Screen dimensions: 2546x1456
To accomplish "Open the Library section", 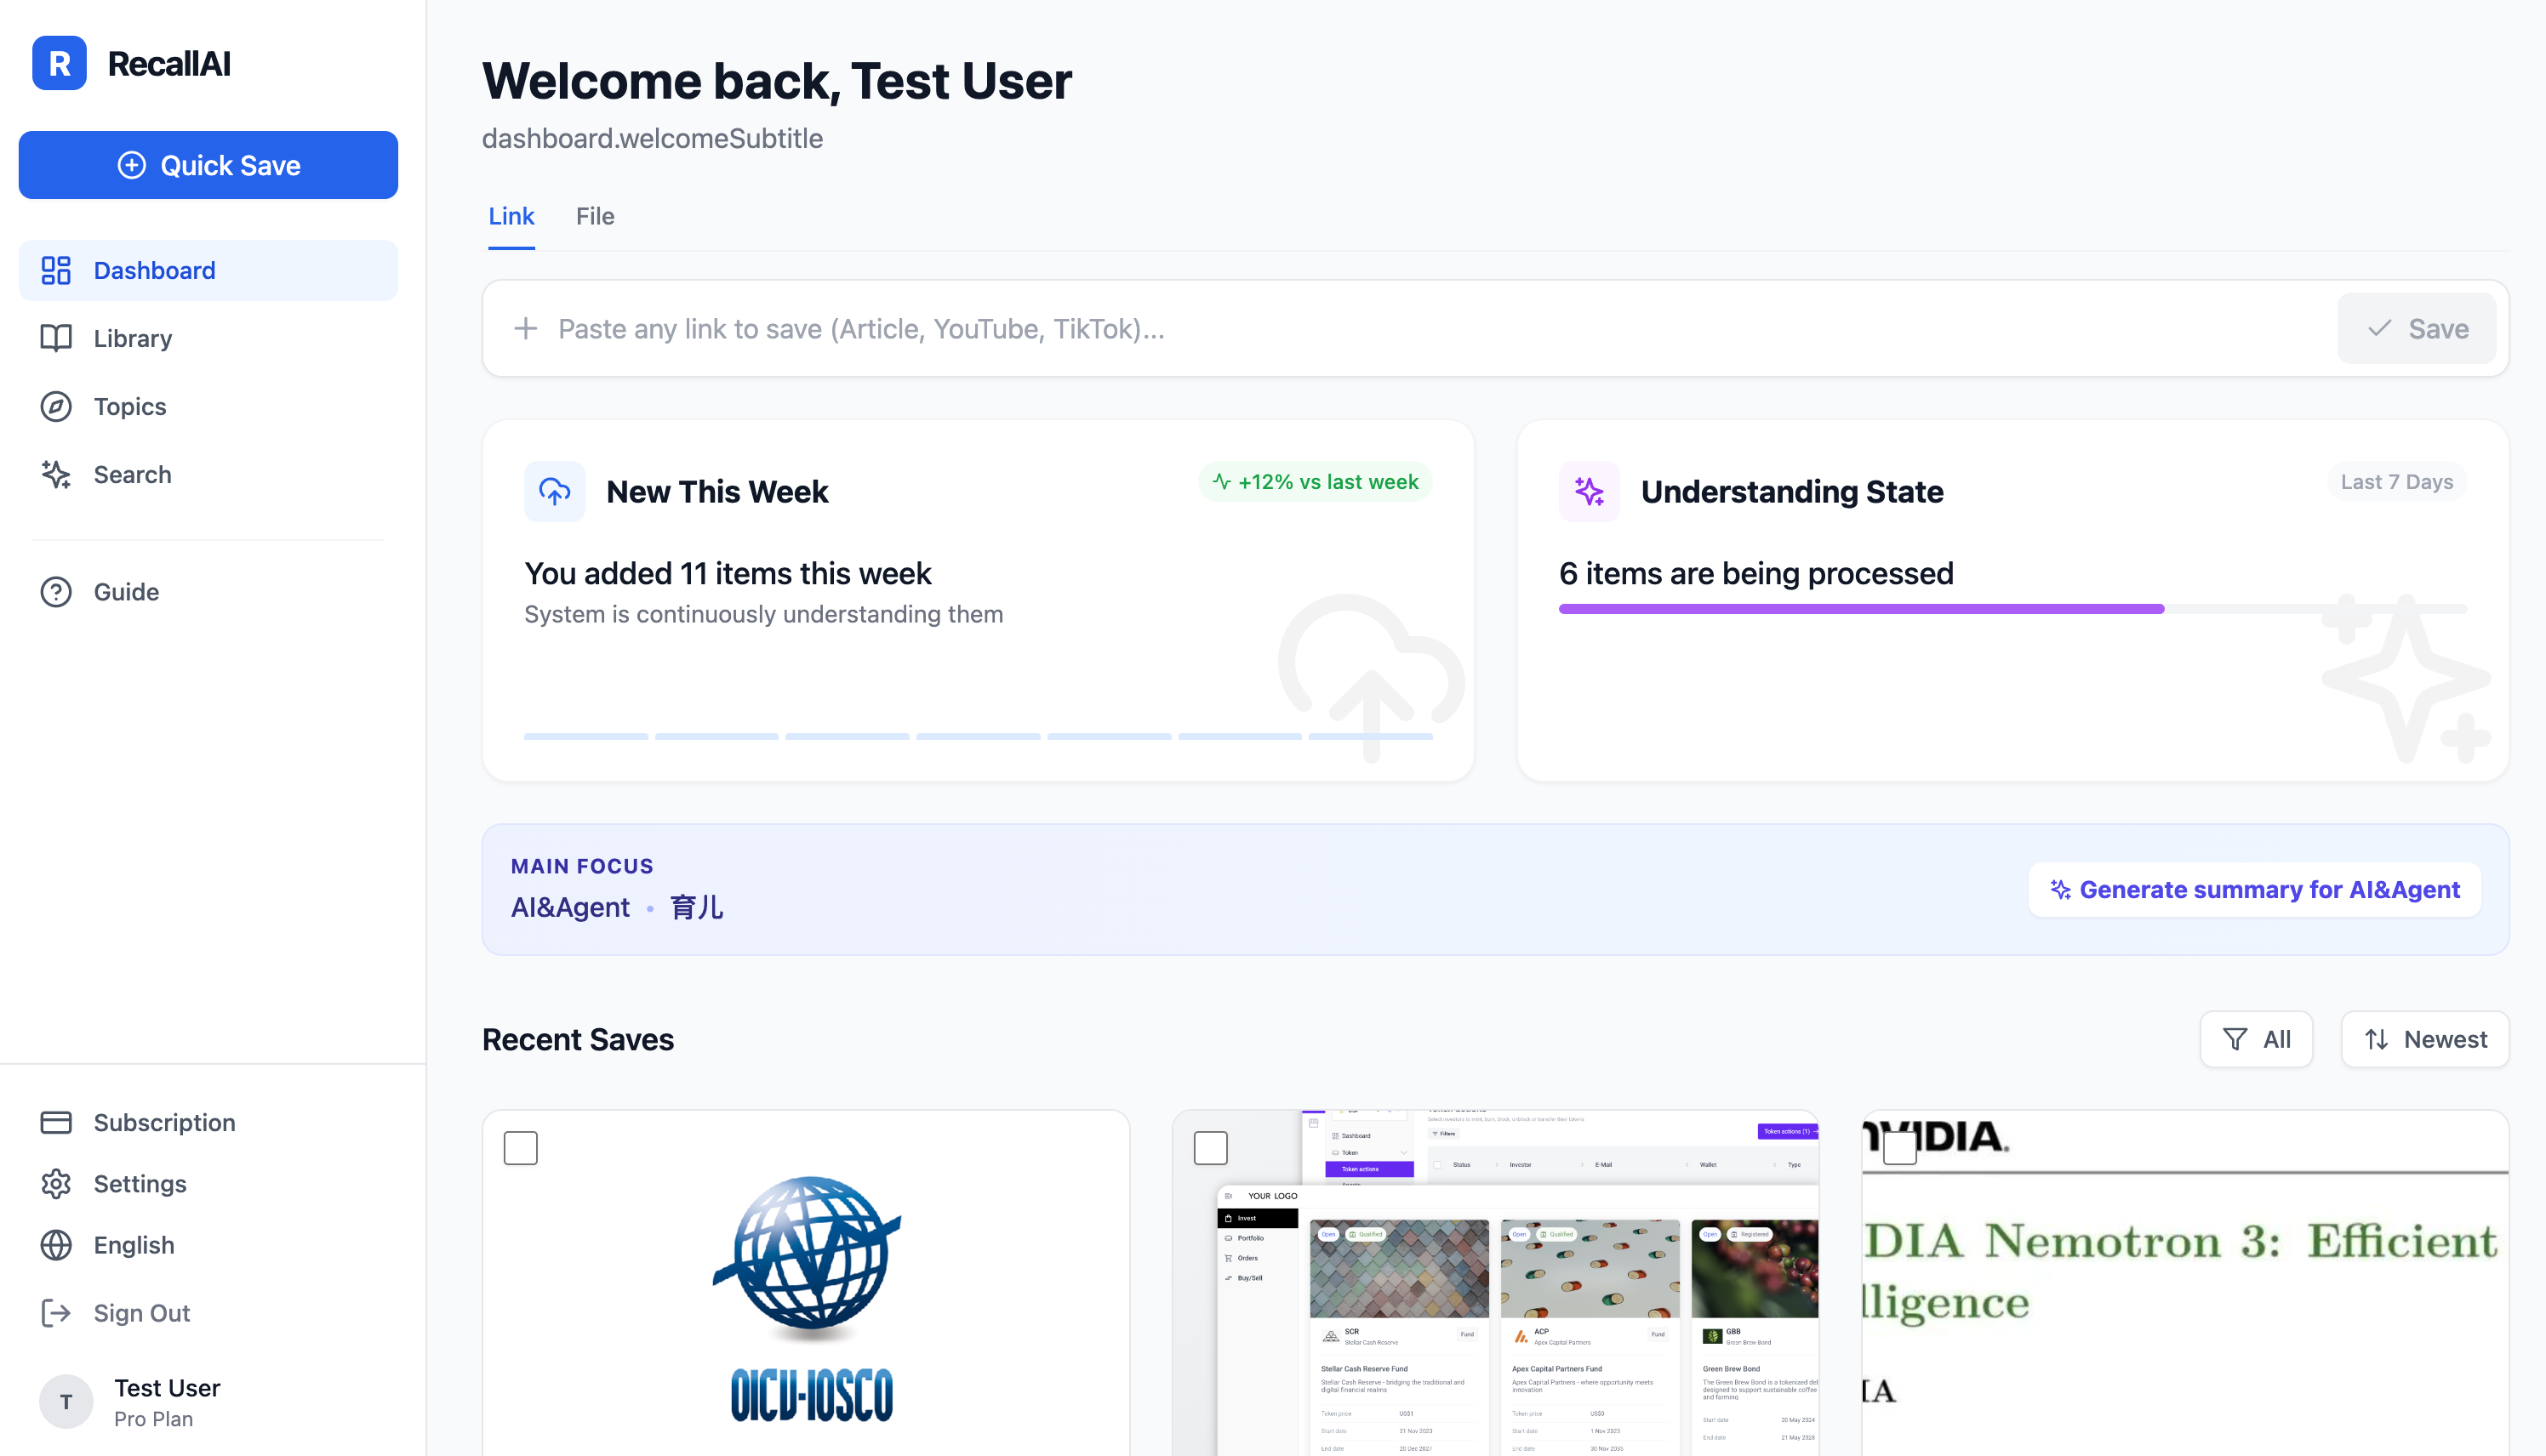I will point(133,338).
